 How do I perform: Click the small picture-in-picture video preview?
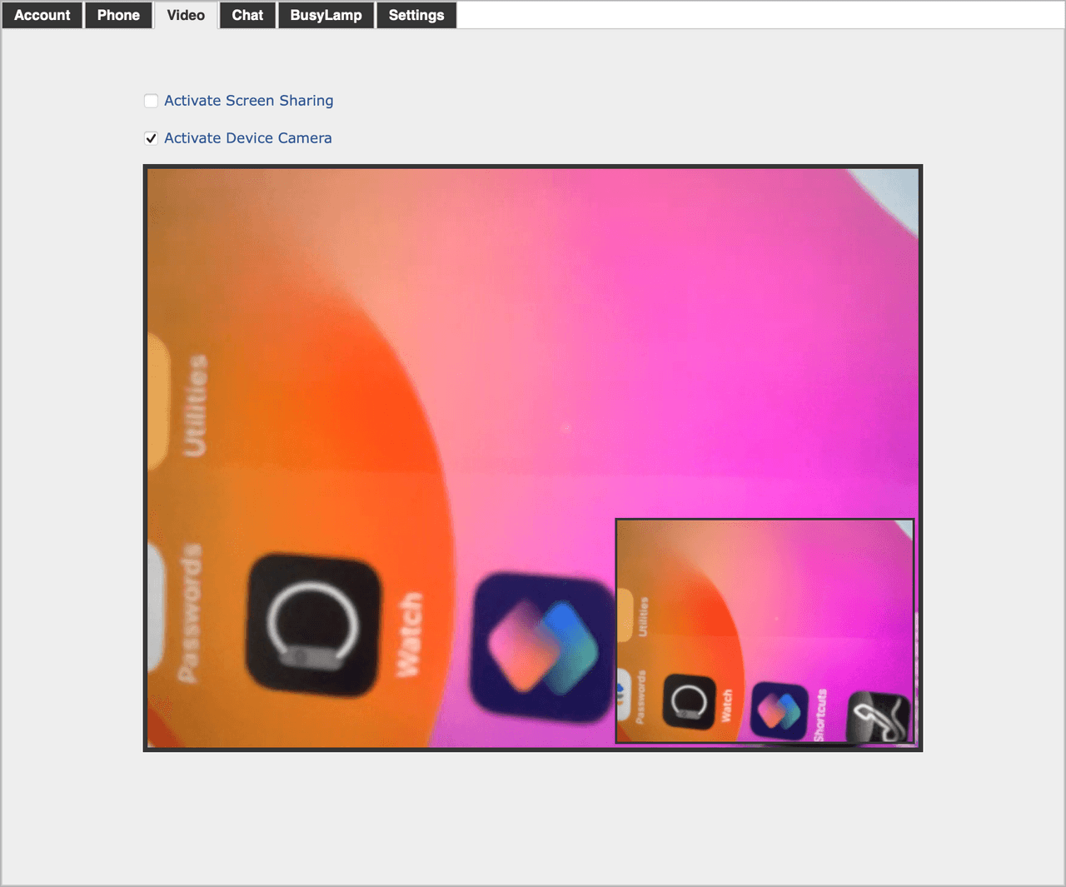coord(765,630)
